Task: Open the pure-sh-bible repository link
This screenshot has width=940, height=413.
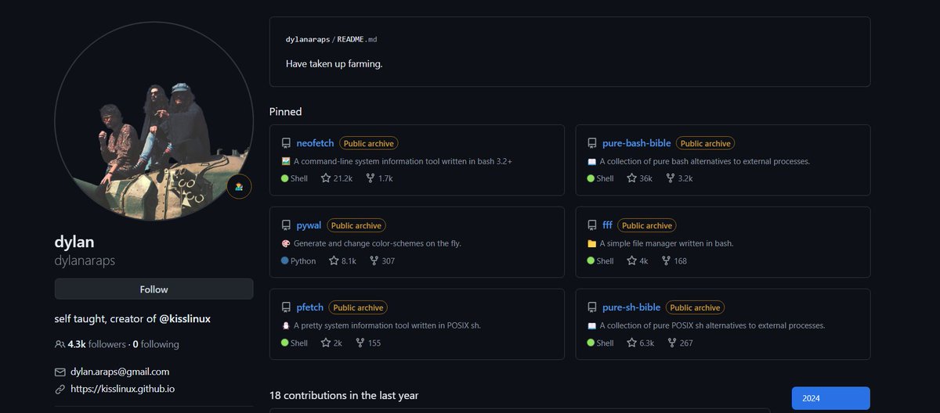Action: click(631, 307)
